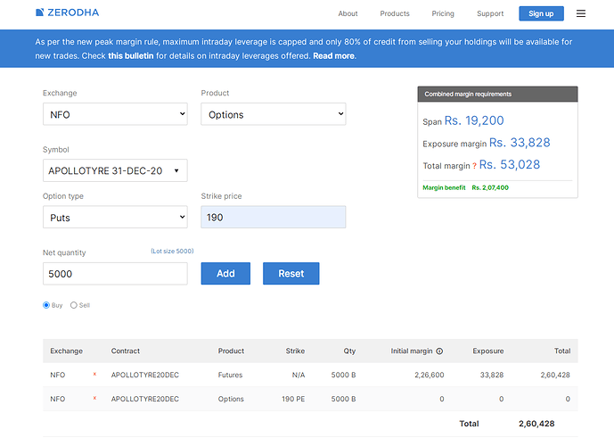This screenshot has width=614, height=446.
Task: Click the N/A strike cell
Action: [x=299, y=375]
